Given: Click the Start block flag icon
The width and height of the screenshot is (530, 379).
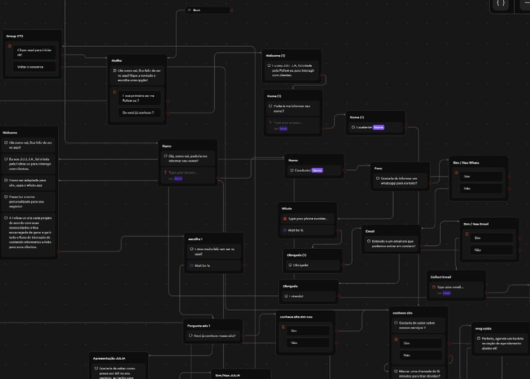Looking at the screenshot, I should 189,10.
